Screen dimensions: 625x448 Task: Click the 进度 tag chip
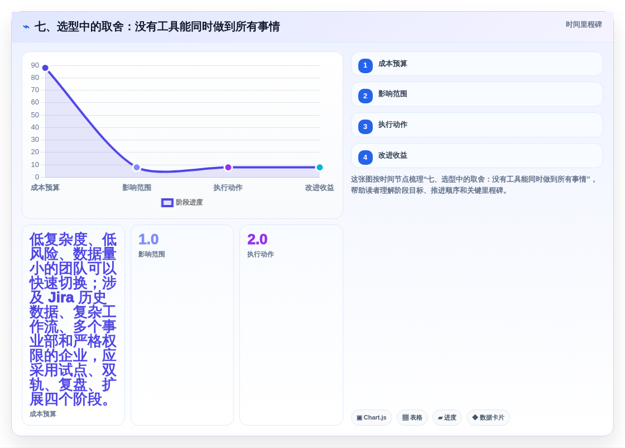[x=447, y=418]
